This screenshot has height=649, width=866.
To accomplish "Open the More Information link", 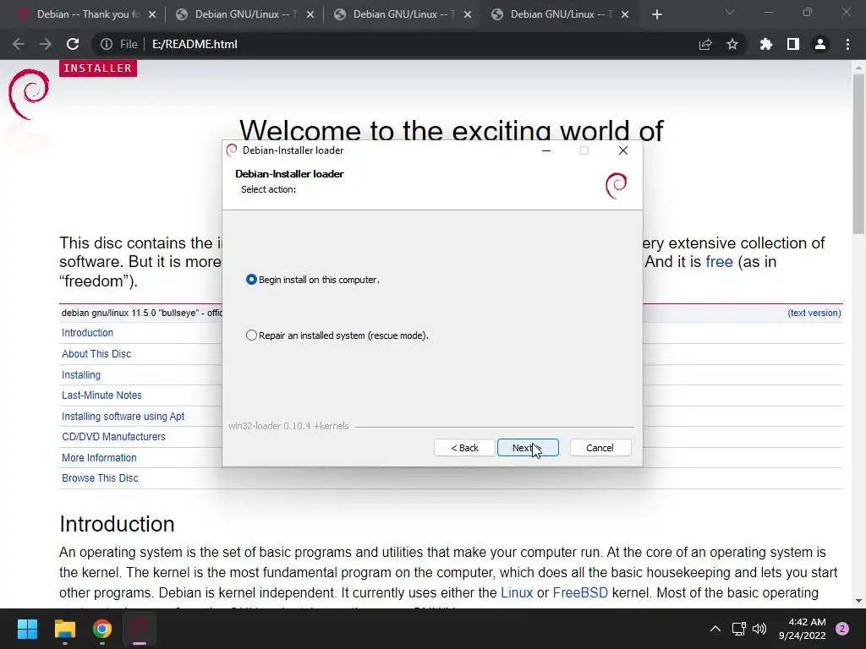I will point(99,457).
